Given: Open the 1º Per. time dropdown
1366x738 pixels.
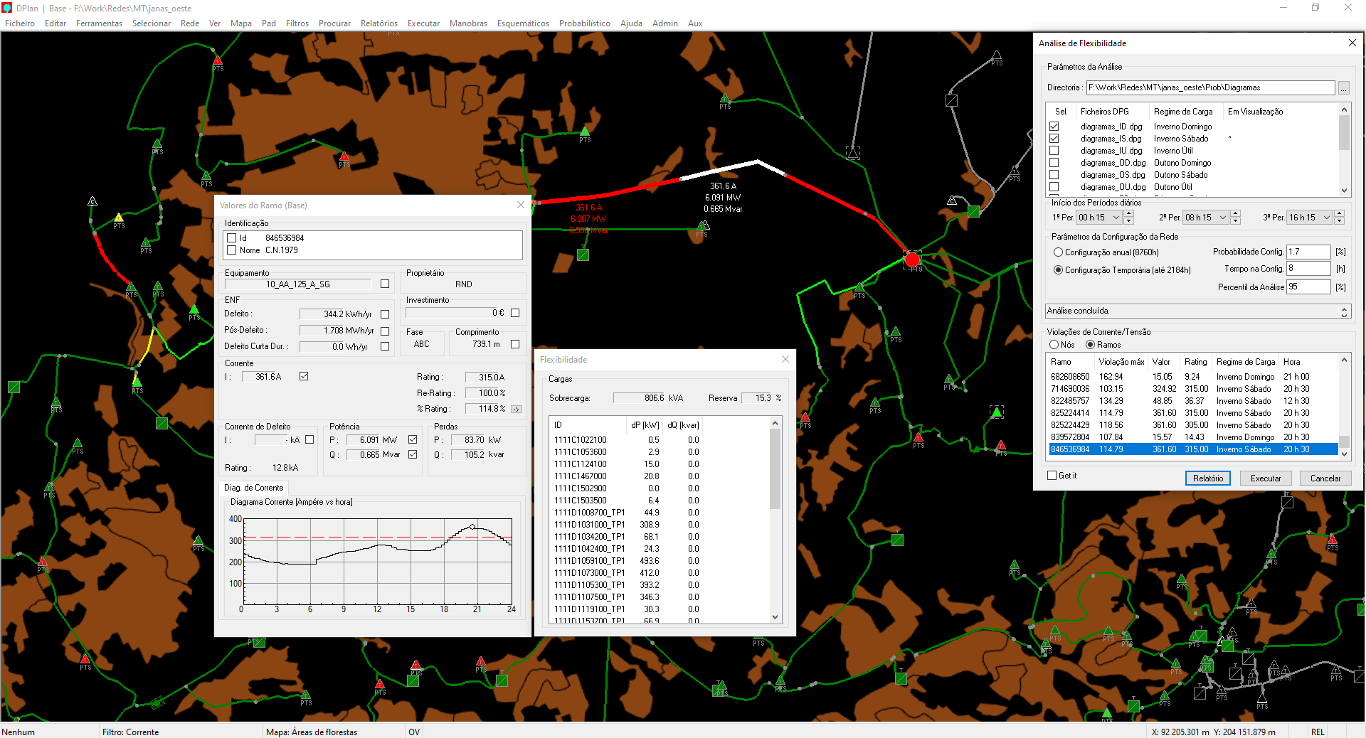Looking at the screenshot, I should 1116,218.
